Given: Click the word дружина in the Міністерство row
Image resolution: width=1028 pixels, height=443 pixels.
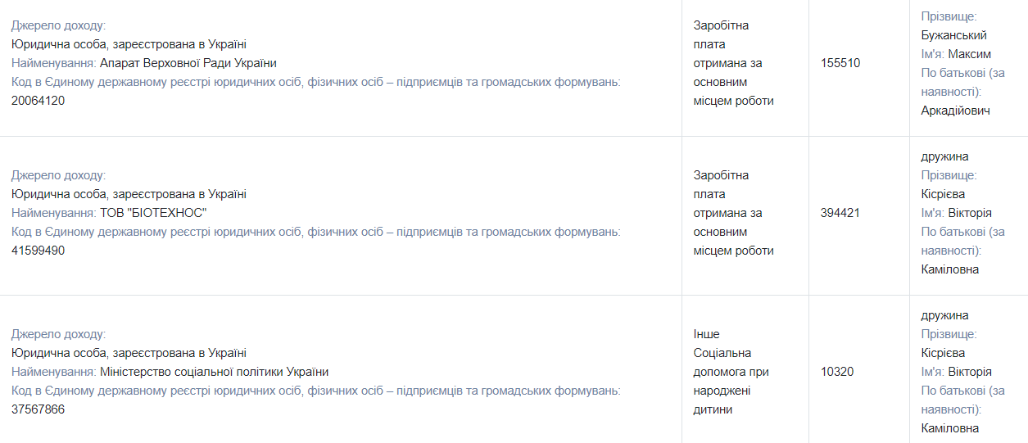Looking at the screenshot, I should click(x=944, y=315).
